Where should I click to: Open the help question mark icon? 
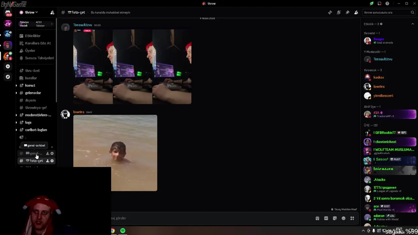(387, 4)
